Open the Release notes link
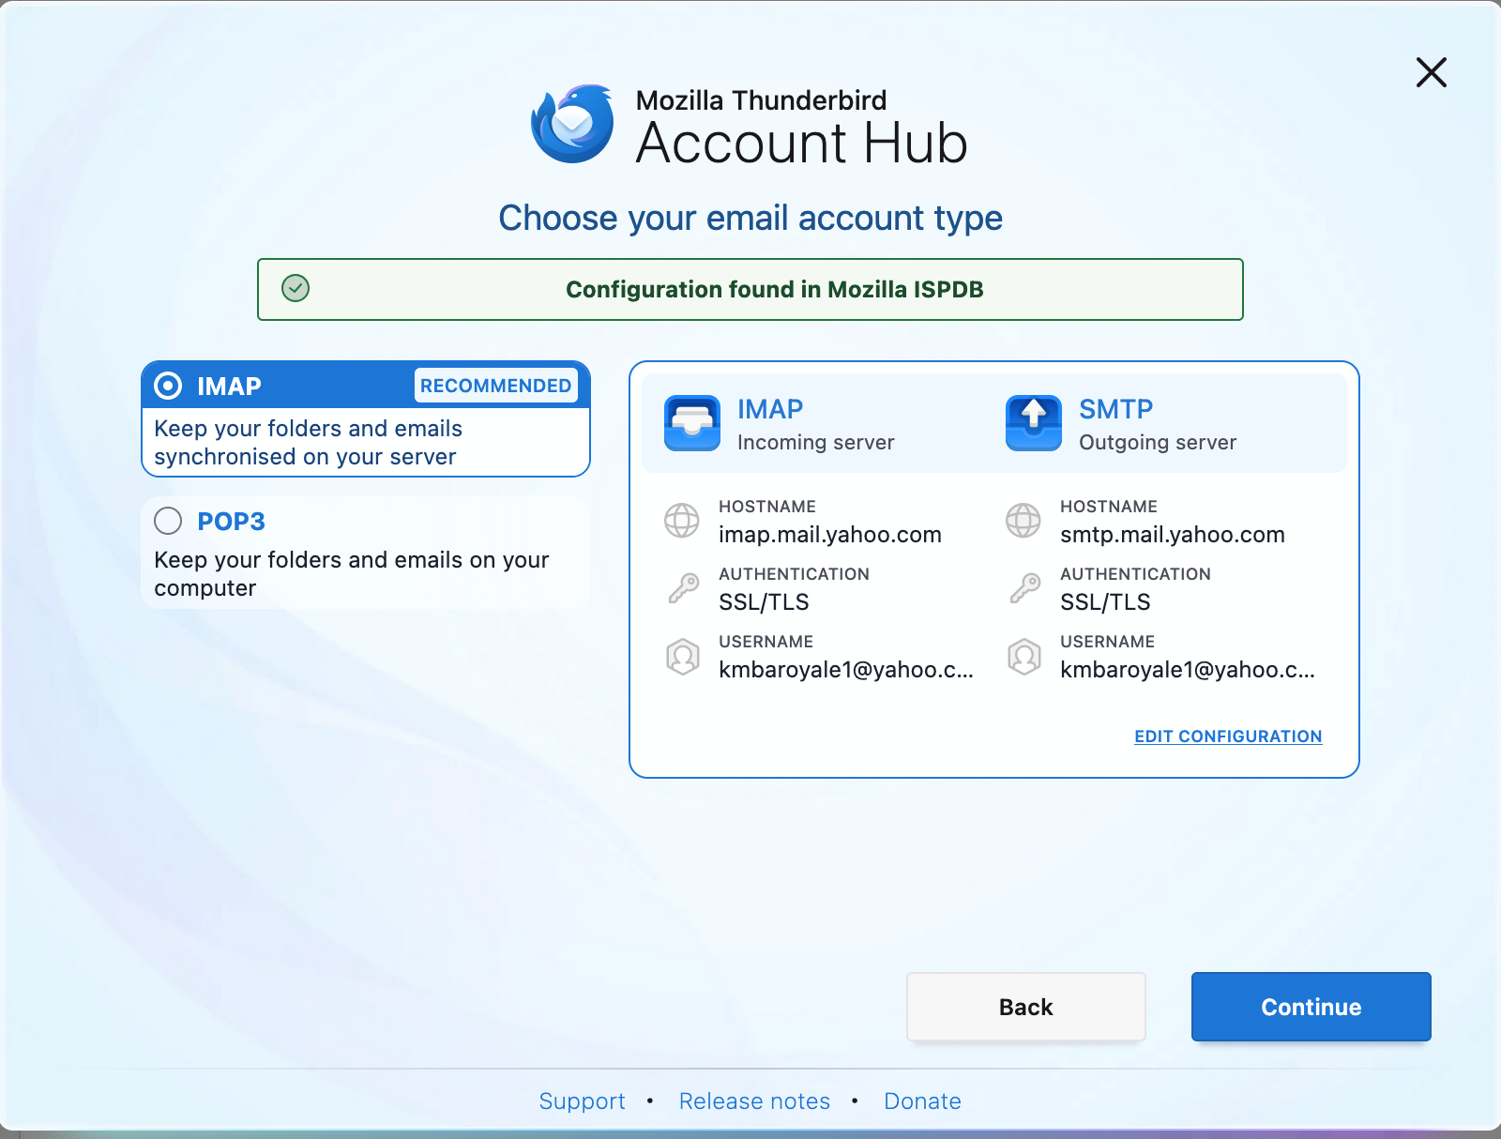1501x1139 pixels. (754, 1101)
